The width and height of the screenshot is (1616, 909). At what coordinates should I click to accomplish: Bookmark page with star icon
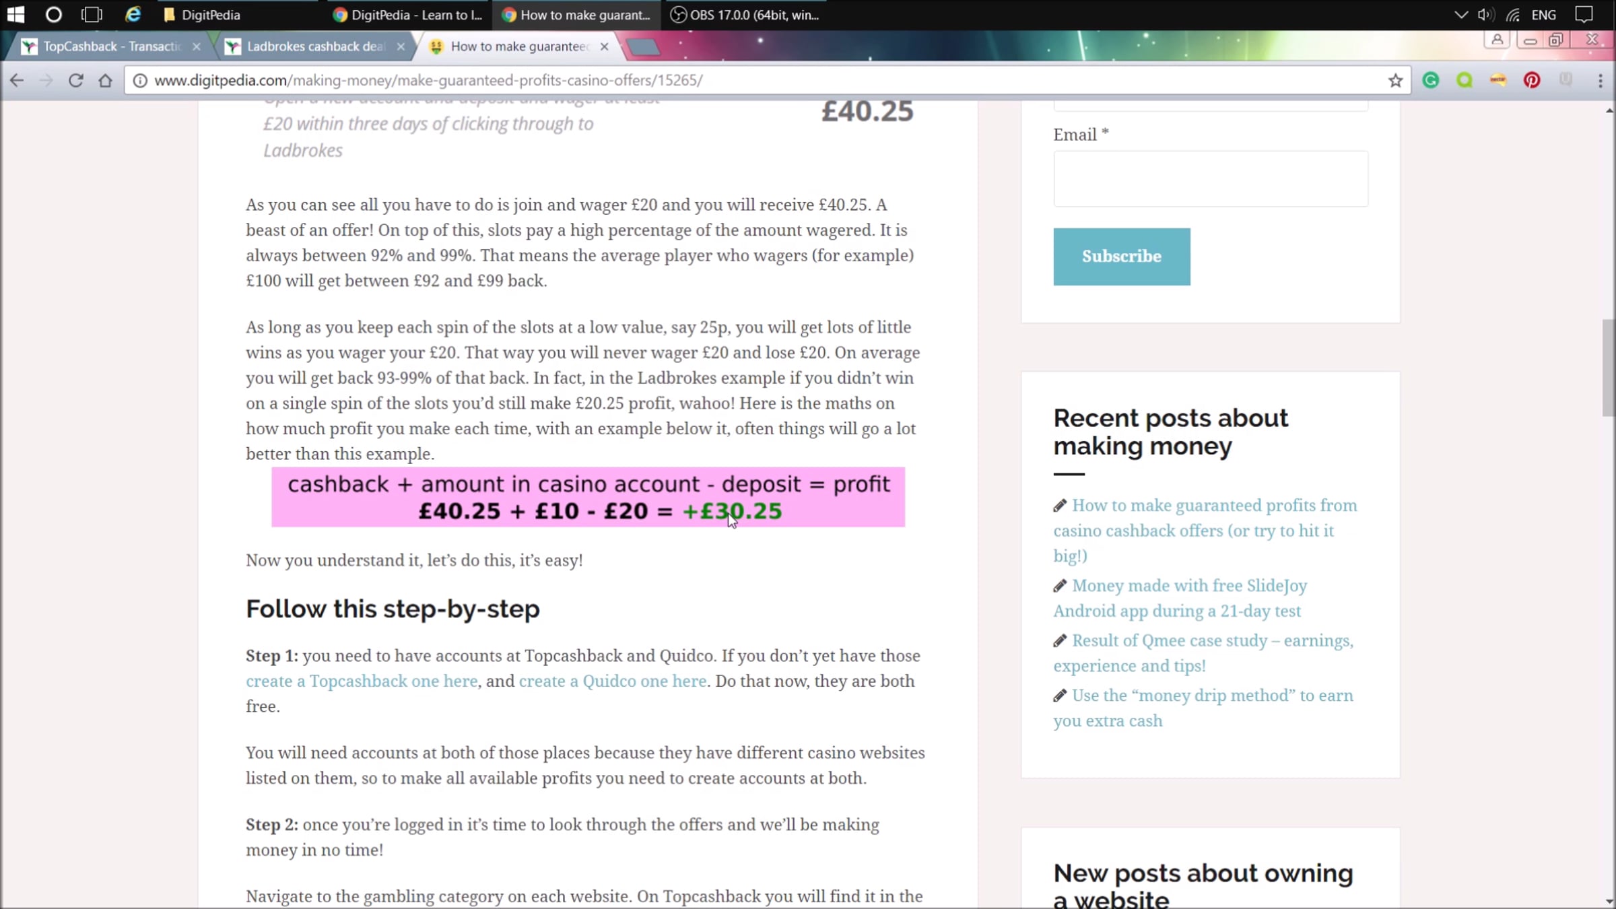pyautogui.click(x=1395, y=81)
